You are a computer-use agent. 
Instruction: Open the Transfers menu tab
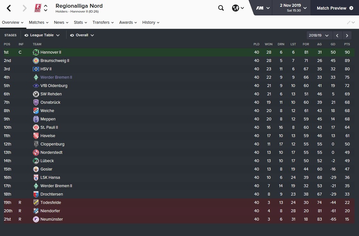pos(103,22)
